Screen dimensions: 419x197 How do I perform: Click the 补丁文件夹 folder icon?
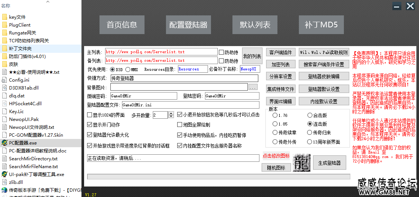[x=5, y=49]
